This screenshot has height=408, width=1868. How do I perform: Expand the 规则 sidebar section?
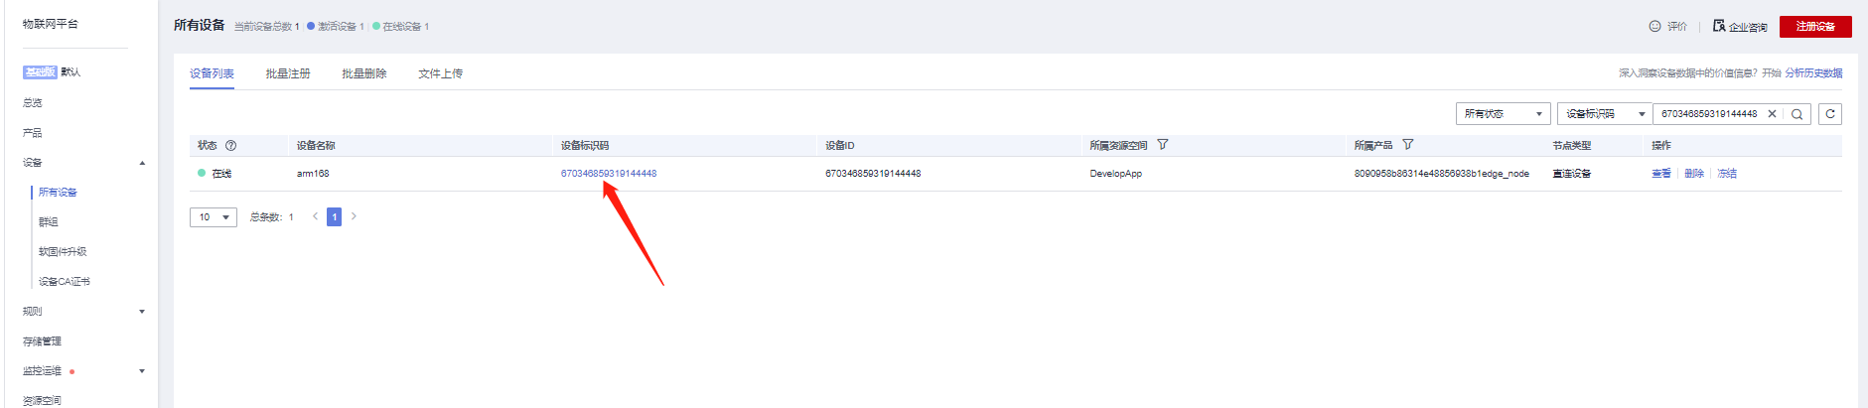(142, 312)
